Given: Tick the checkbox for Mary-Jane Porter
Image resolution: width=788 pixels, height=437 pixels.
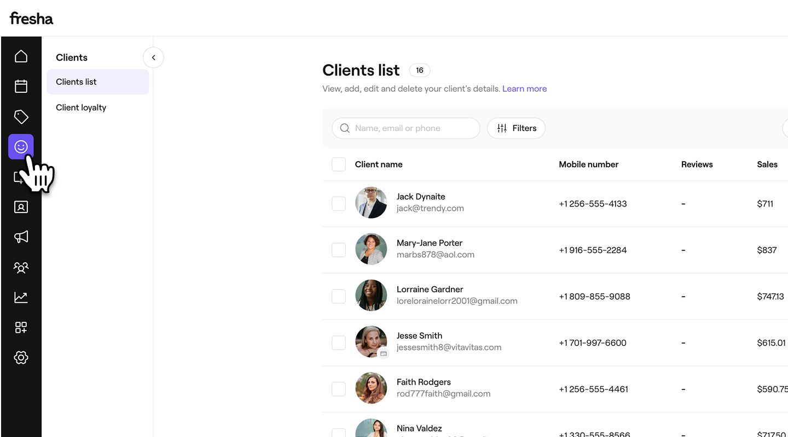Looking at the screenshot, I should tap(339, 250).
